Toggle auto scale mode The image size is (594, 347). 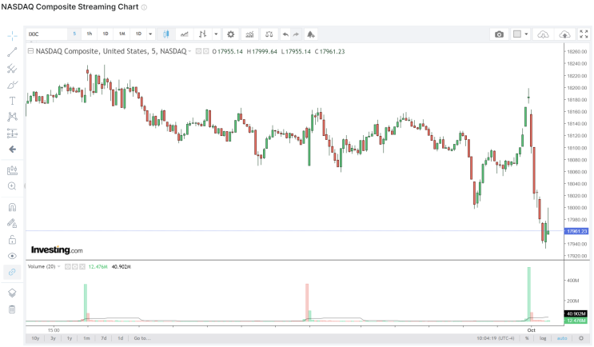[562, 338]
